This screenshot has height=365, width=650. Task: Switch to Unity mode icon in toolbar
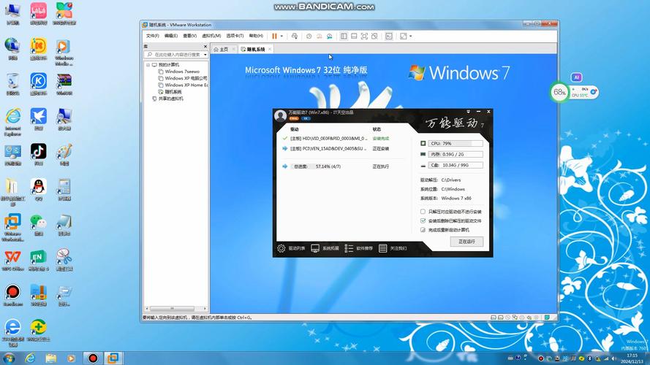(374, 36)
